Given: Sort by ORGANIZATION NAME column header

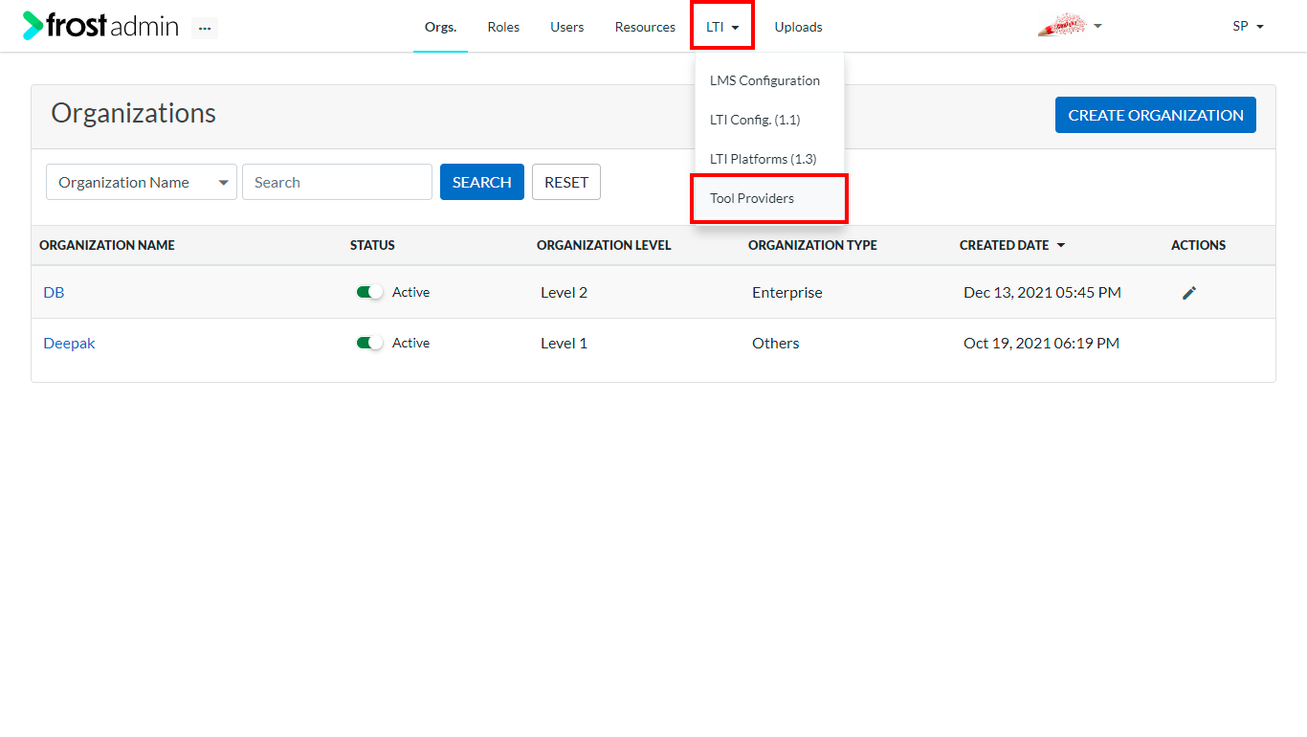Looking at the screenshot, I should pyautogui.click(x=107, y=245).
